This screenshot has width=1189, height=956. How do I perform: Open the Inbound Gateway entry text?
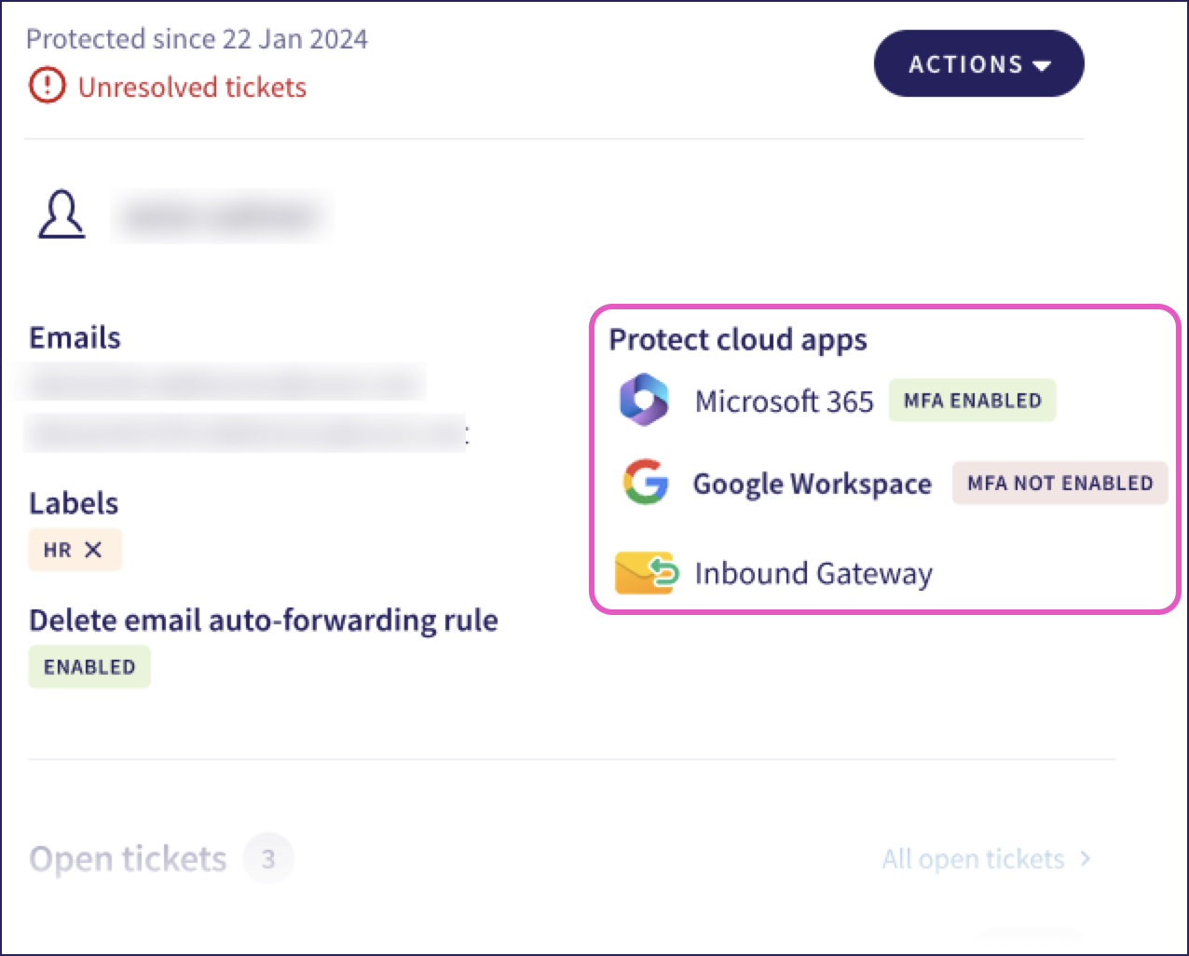813,574
